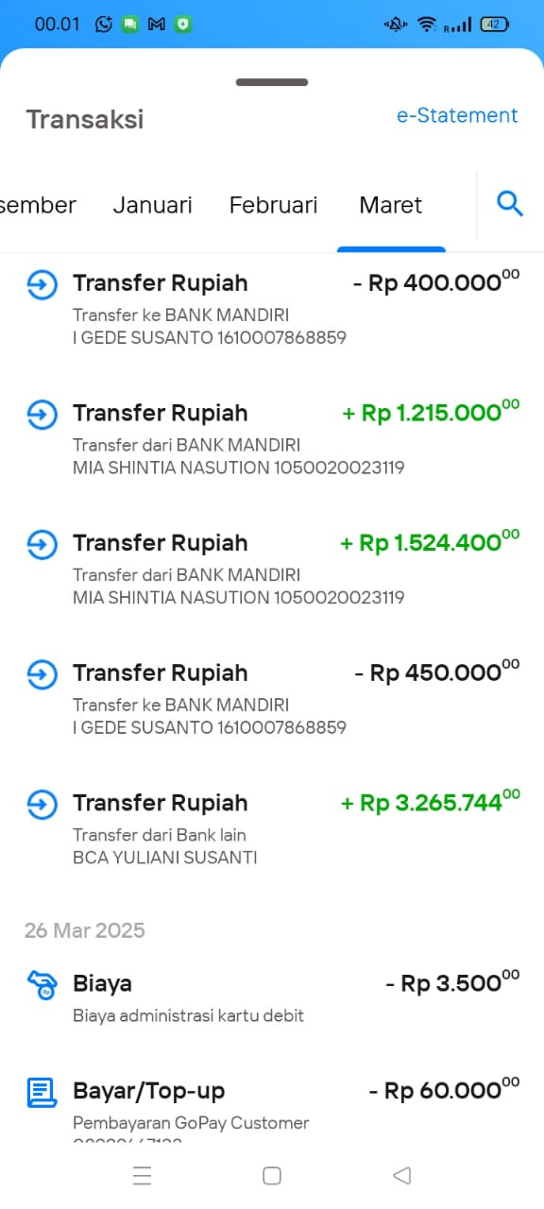Image resolution: width=544 pixels, height=1209 pixels.
Task: Open e-Statement link
Action: coord(457,115)
